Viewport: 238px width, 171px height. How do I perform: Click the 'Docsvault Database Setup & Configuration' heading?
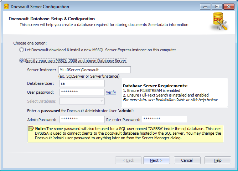52,19
